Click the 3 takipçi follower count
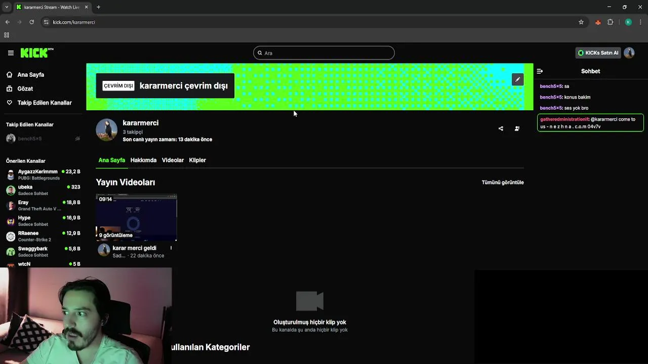Screen dimensions: 648x364 click(133, 132)
